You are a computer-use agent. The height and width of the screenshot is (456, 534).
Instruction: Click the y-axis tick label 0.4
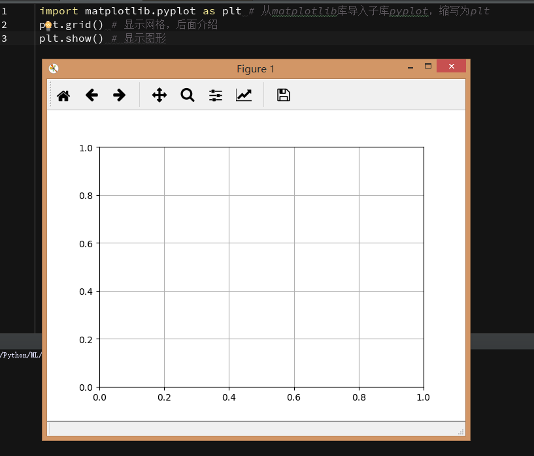click(x=86, y=292)
